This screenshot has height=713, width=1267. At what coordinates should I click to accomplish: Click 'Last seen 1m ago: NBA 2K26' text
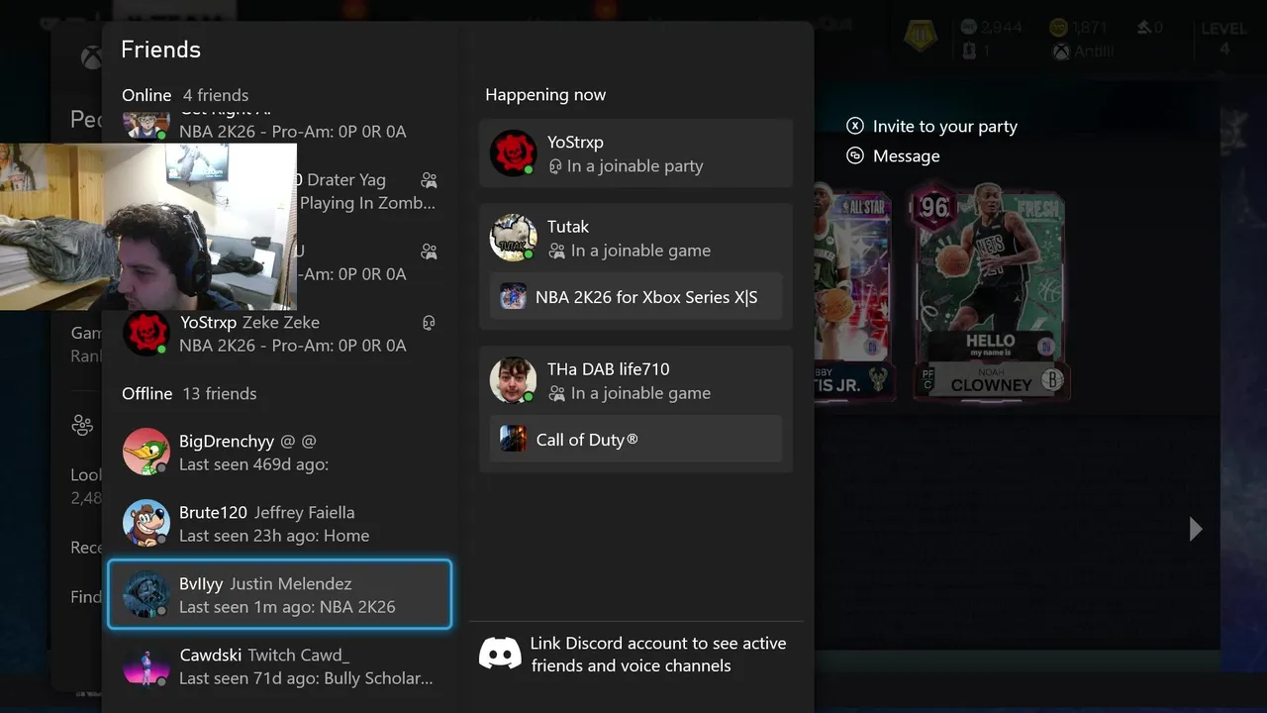pos(287,607)
